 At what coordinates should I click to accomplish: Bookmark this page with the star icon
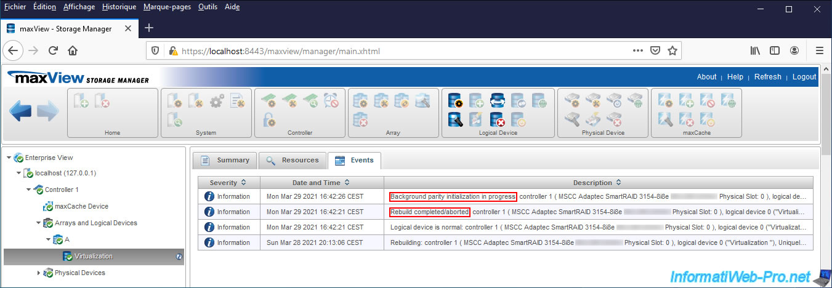tap(672, 50)
